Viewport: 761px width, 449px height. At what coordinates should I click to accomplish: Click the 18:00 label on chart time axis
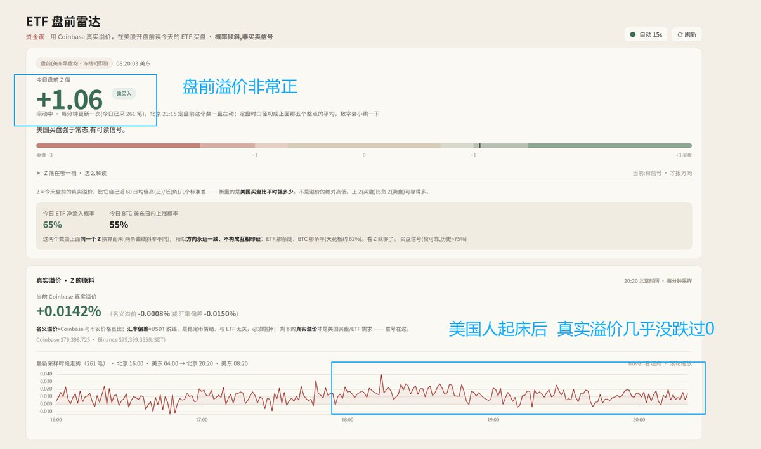(x=348, y=420)
